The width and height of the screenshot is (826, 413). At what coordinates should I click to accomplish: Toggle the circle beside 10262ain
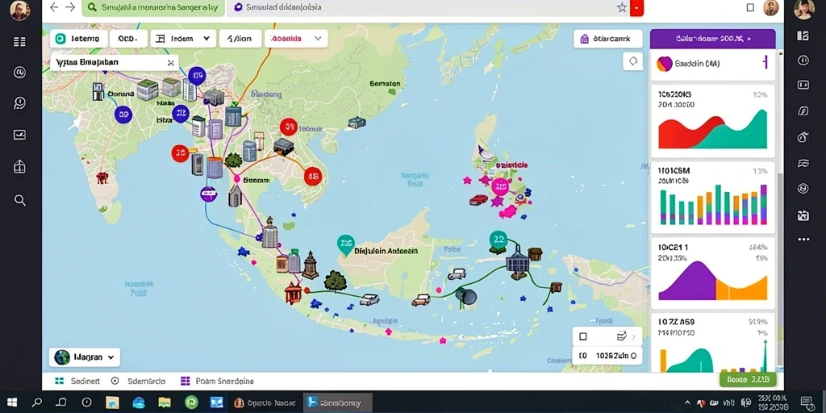[633, 356]
